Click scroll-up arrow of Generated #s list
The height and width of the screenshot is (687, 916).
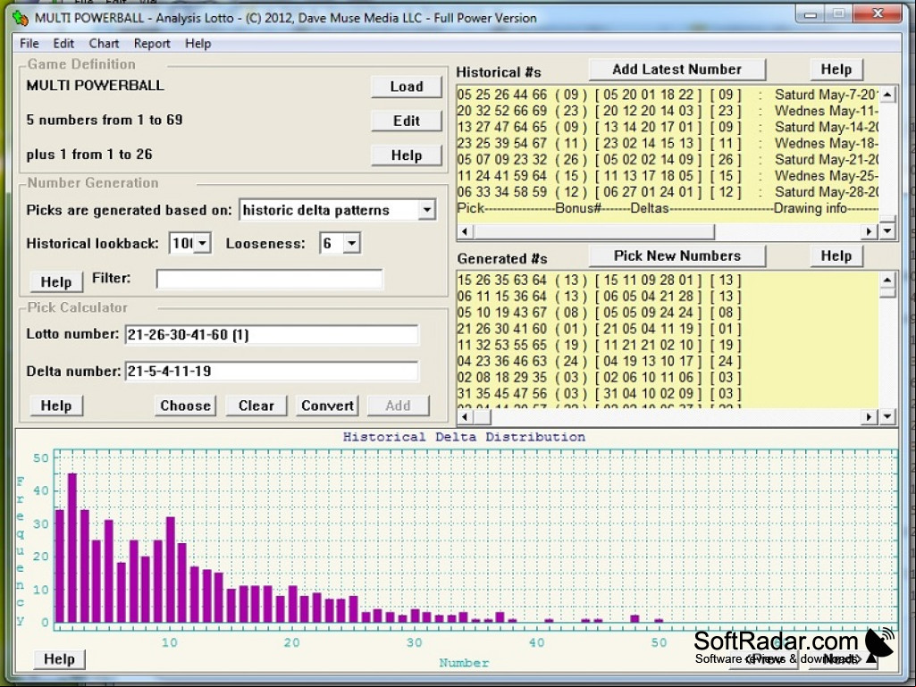tap(887, 280)
